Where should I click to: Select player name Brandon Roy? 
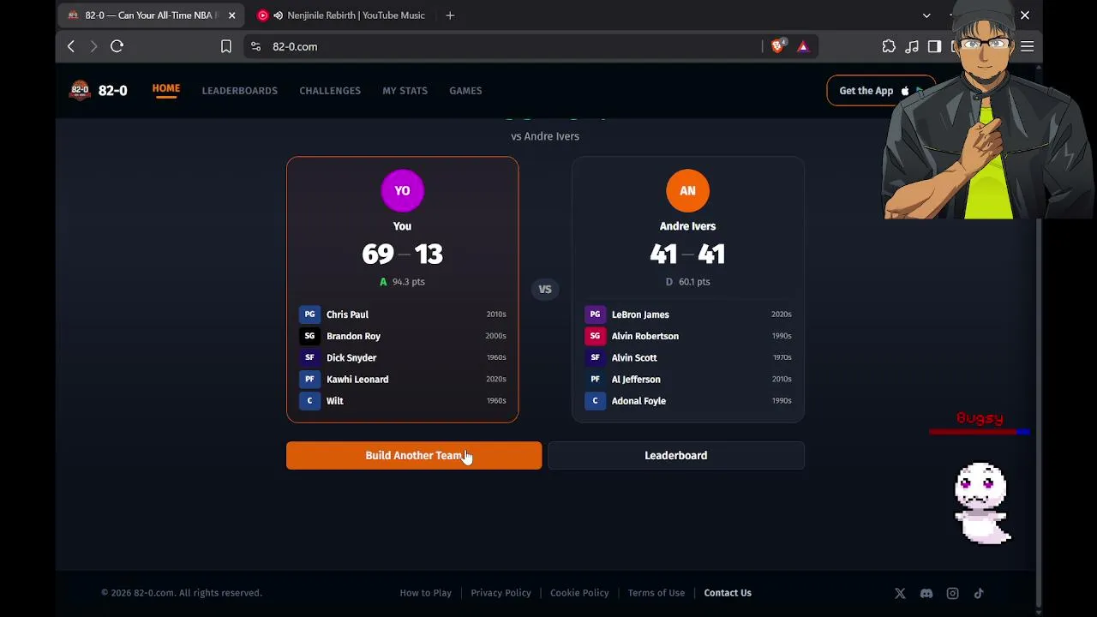point(353,336)
